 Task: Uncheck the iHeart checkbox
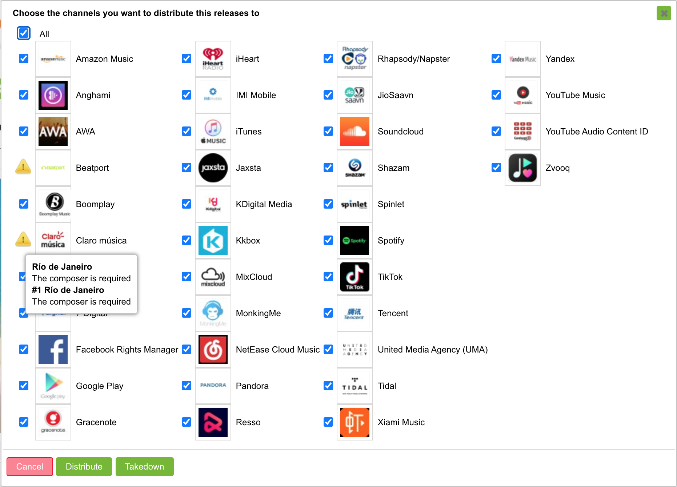[187, 59]
